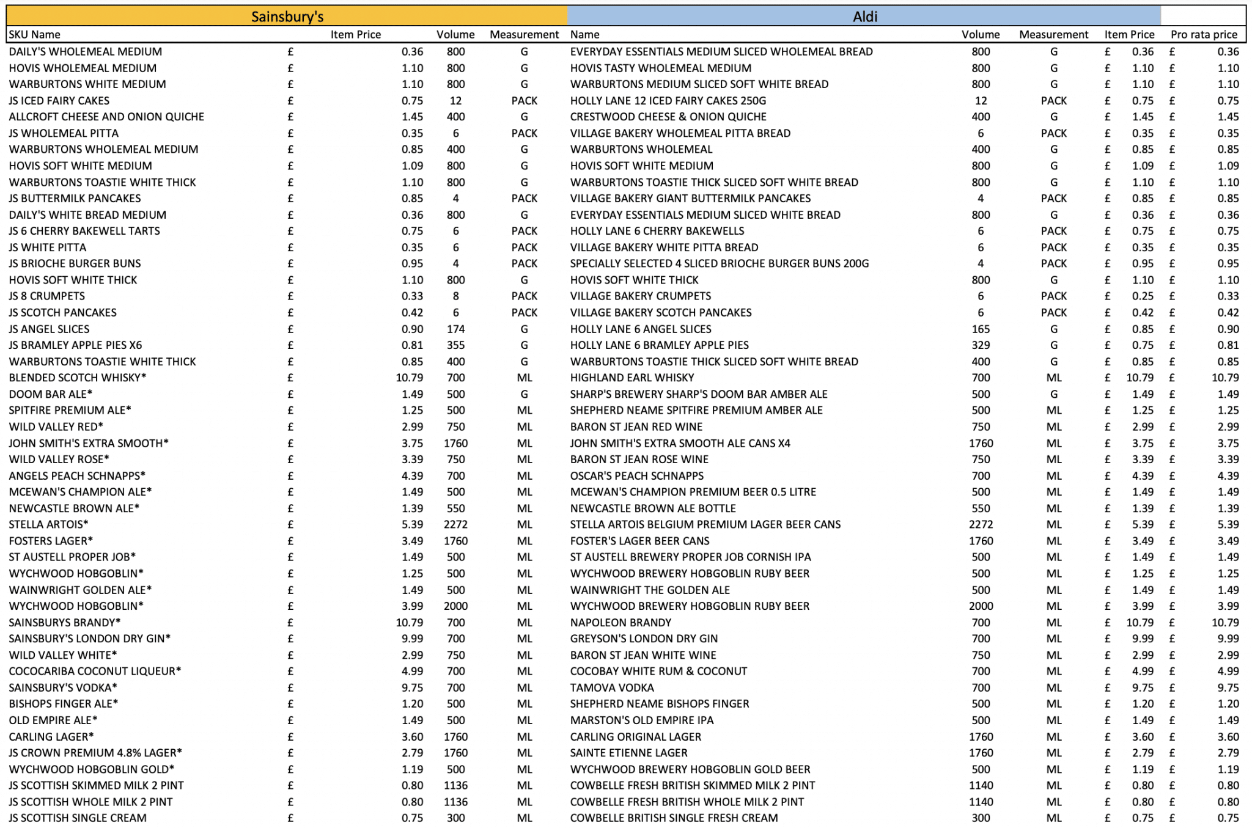
Task: Select Aldi cell HOVIS TASTY WHOLEMEAL MEDIUM
Action: pyautogui.click(x=661, y=68)
